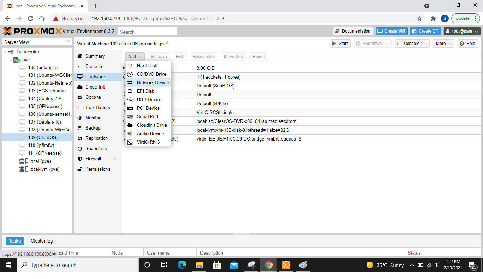
Task: Start the ClearOS virtual machine
Action: point(340,43)
